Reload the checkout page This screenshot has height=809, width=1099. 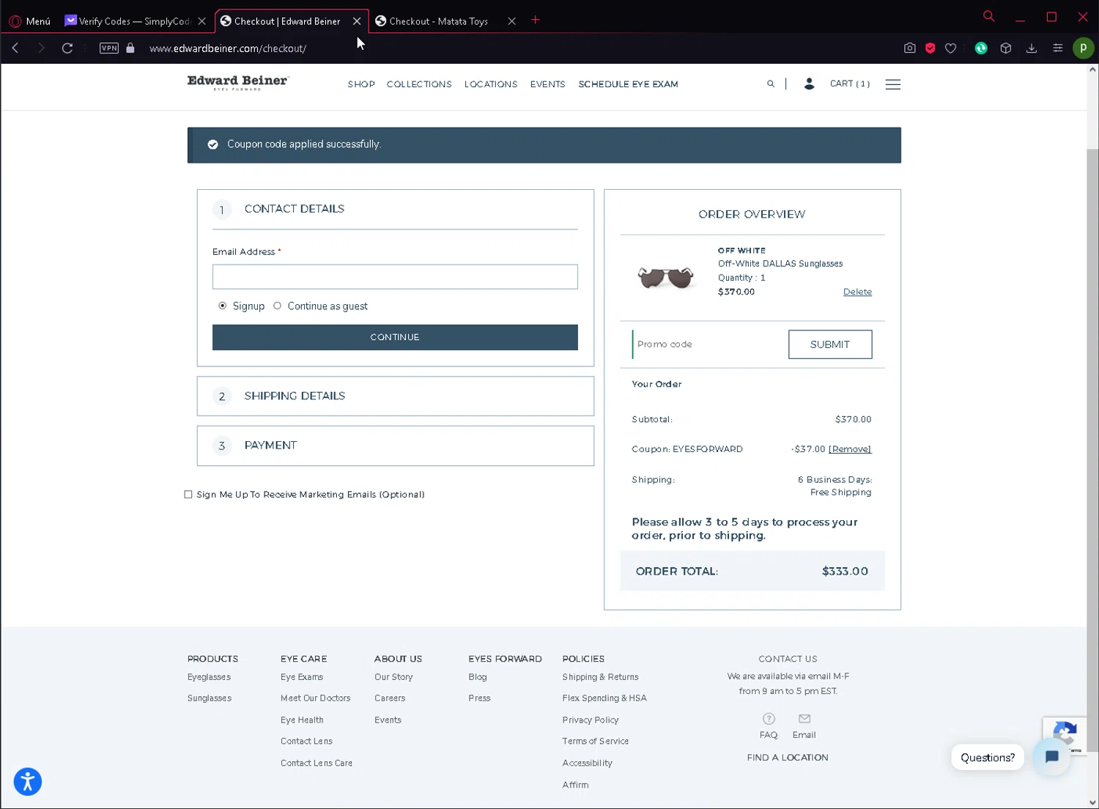click(x=67, y=48)
